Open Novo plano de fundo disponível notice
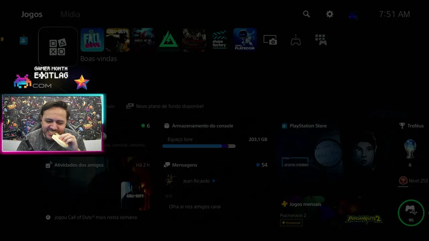429x241 pixels. click(x=165, y=106)
